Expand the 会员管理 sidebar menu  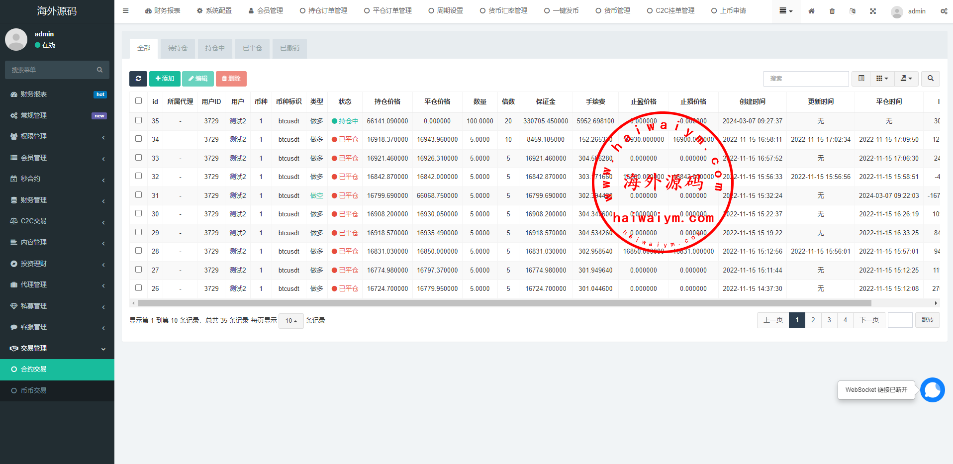[57, 158]
